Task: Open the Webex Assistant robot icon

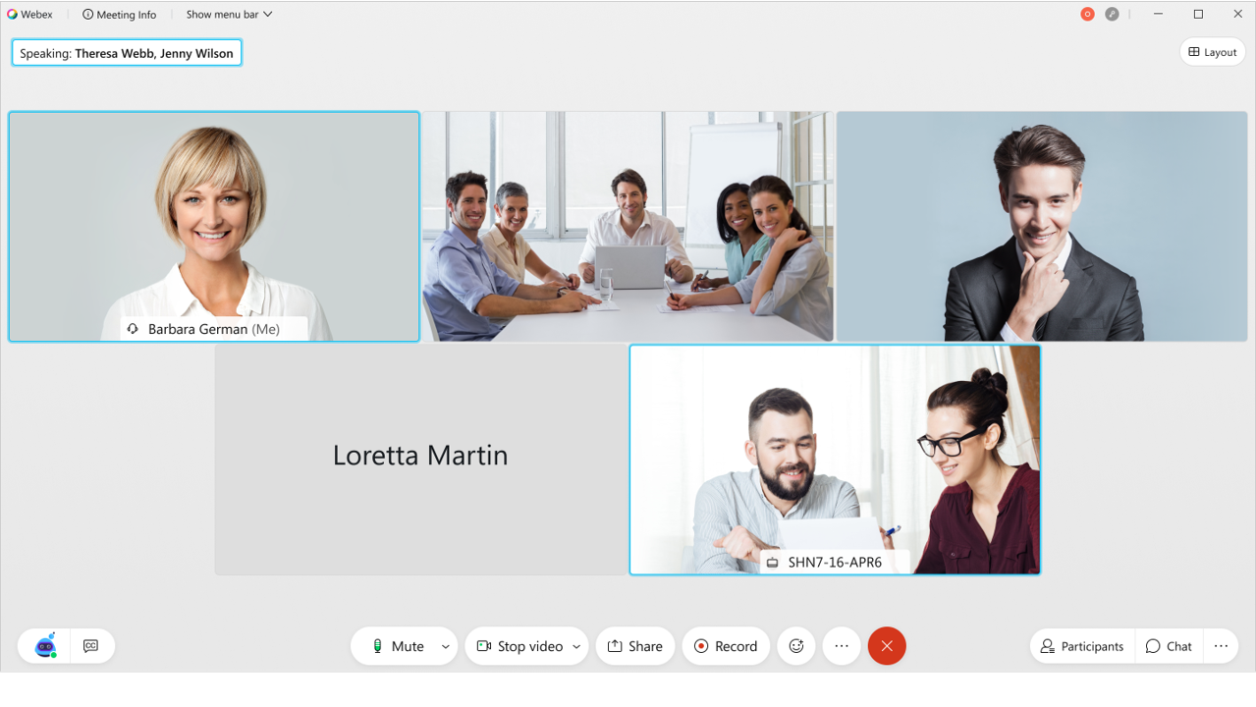Action: pyautogui.click(x=45, y=646)
